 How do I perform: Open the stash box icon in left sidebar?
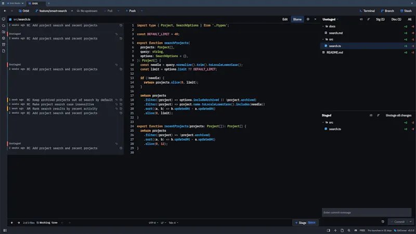point(4,45)
